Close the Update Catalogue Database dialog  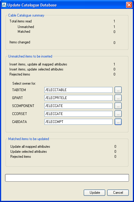pyautogui.click(x=129, y=5)
